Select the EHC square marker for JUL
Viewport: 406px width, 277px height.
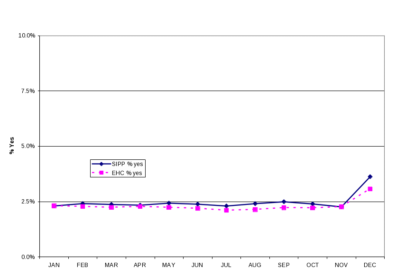point(226,210)
